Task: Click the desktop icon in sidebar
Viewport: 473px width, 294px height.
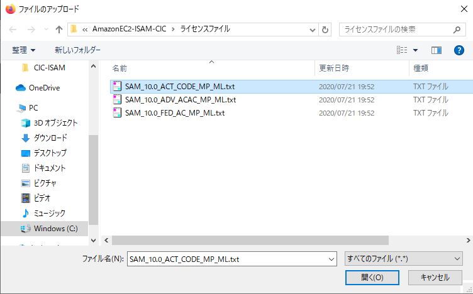Action: (26, 153)
